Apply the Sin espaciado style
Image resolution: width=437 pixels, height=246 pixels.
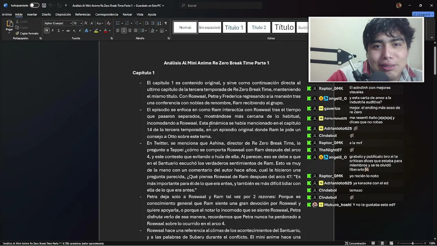(x=210, y=27)
